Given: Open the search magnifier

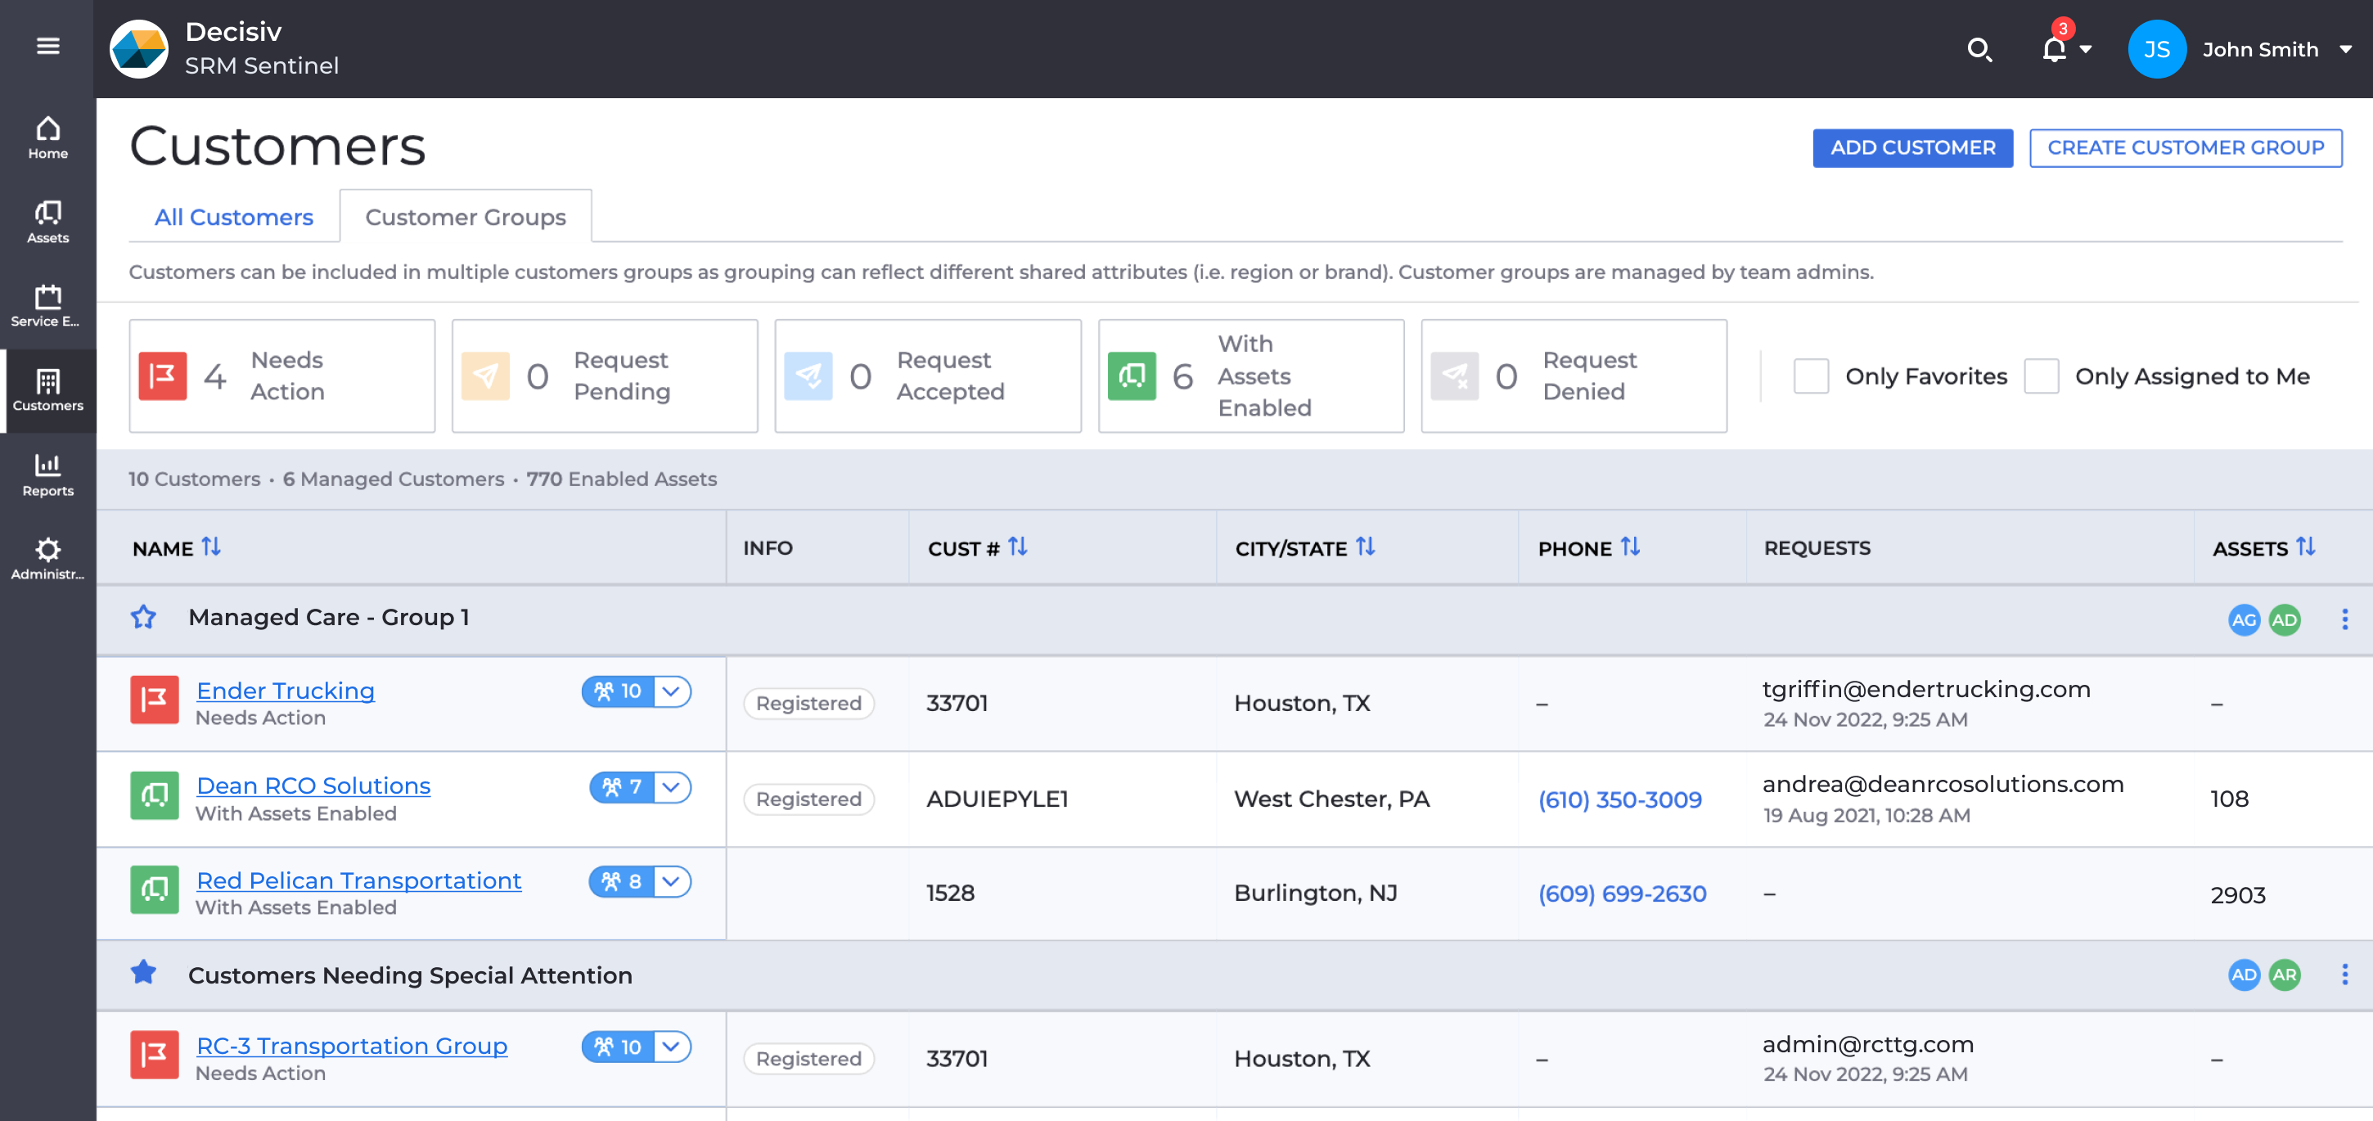Looking at the screenshot, I should coord(1980,51).
